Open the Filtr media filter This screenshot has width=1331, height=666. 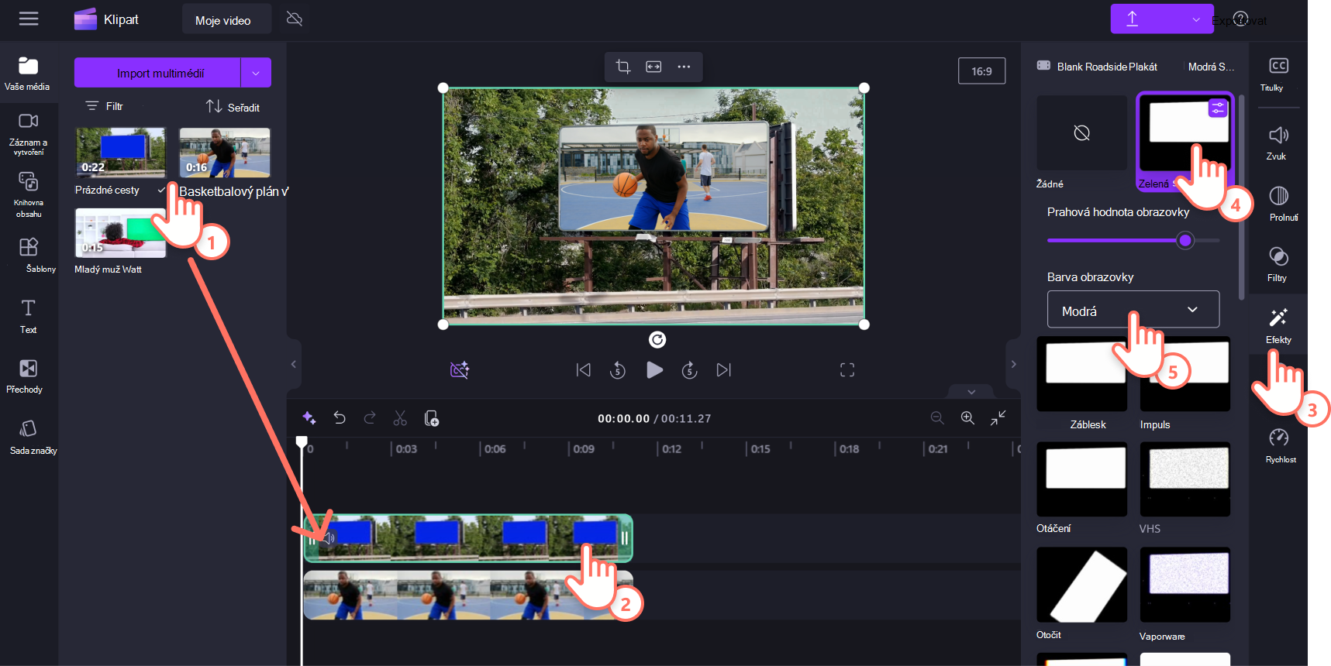pyautogui.click(x=105, y=106)
